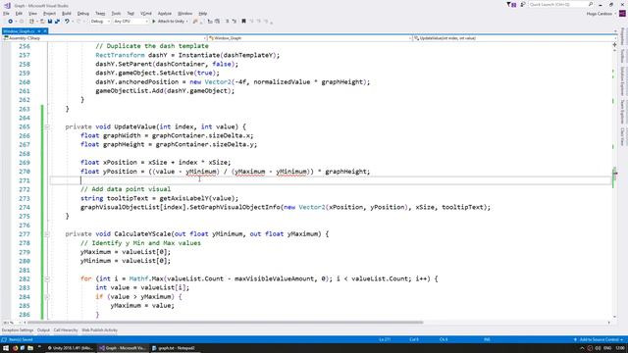Click the Windows Start button
This screenshot has width=628, height=353.
(6, 348)
